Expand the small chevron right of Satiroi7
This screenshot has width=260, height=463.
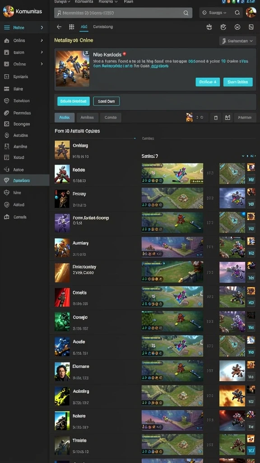(243, 156)
